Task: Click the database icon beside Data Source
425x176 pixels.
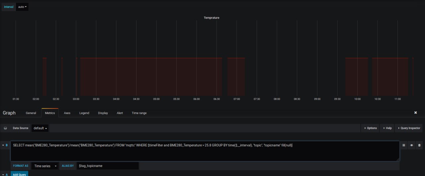Action: pos(5,128)
